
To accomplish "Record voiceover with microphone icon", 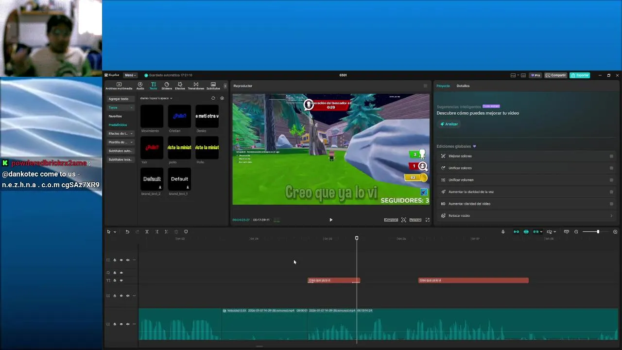I will (x=503, y=232).
